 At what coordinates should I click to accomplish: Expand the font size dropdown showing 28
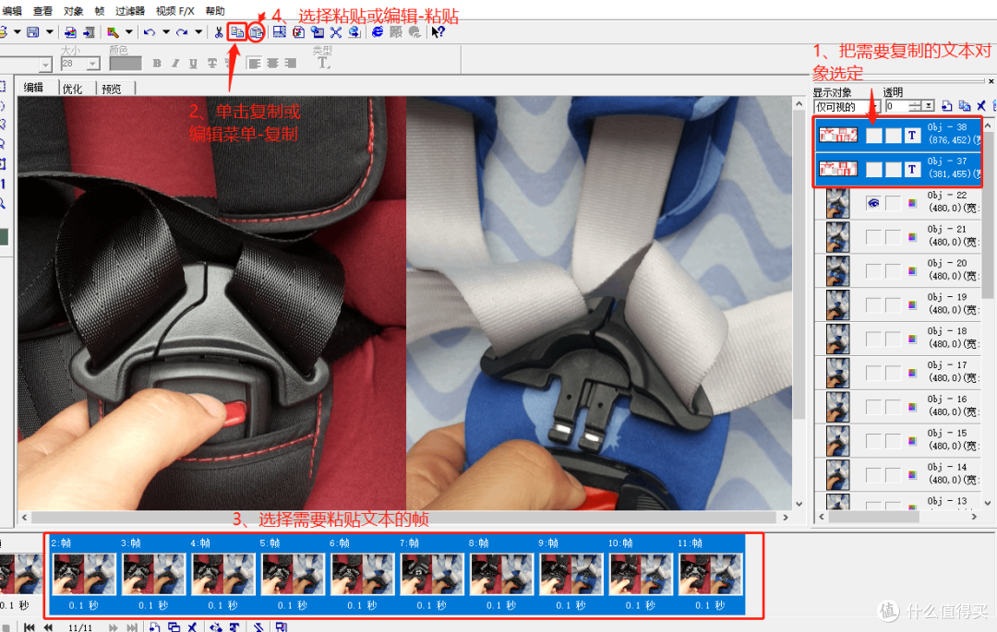93,65
